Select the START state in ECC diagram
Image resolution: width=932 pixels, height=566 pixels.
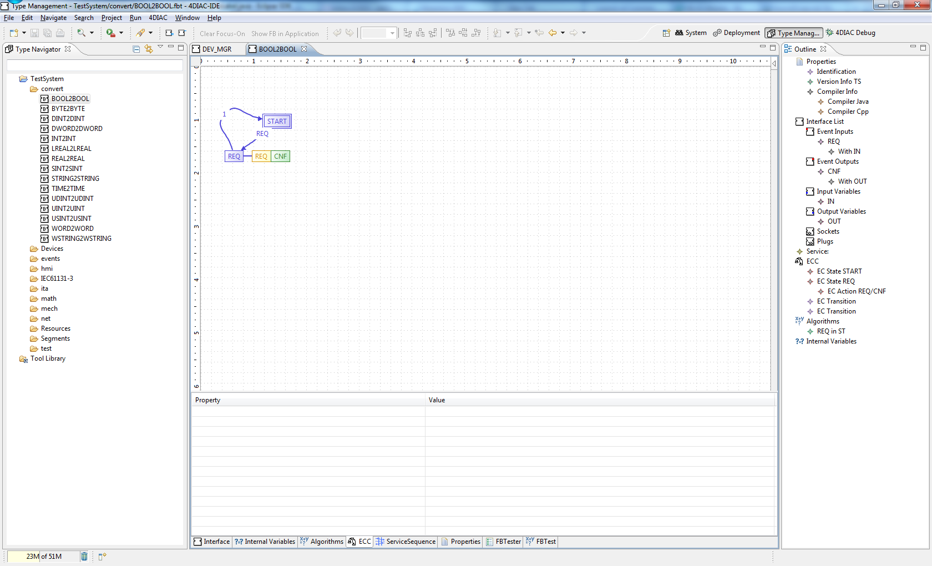coord(277,122)
